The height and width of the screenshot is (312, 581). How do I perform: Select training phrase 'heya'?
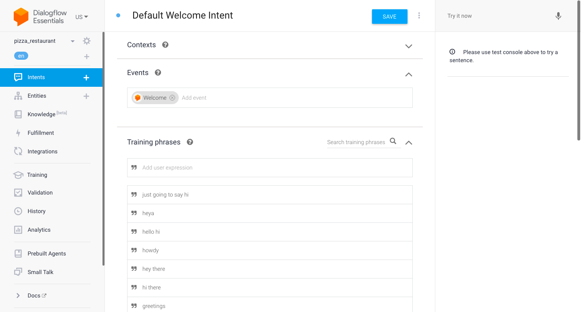[x=270, y=213]
